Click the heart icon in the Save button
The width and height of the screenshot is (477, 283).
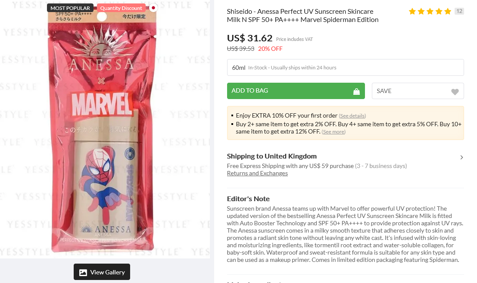point(455,92)
